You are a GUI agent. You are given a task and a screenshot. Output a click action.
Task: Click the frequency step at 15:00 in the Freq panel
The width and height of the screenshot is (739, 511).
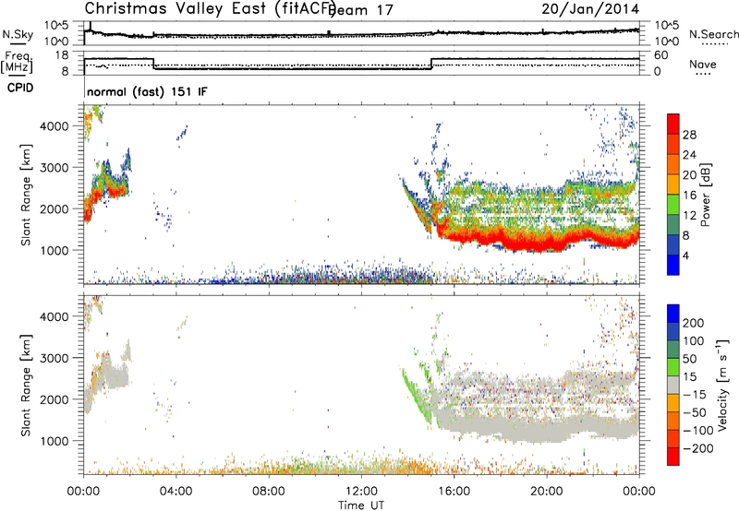[x=431, y=64]
